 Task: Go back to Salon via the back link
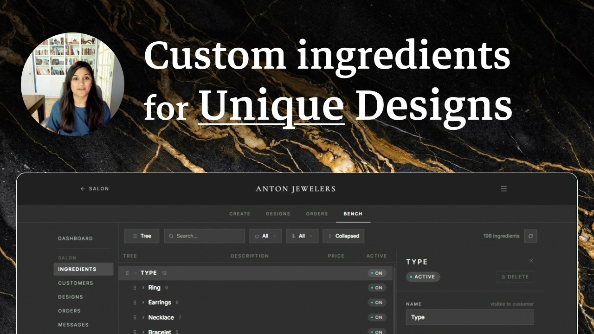tap(94, 189)
